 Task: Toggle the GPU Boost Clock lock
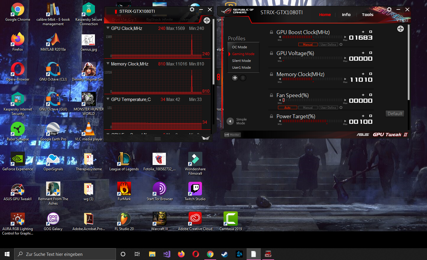271,32
